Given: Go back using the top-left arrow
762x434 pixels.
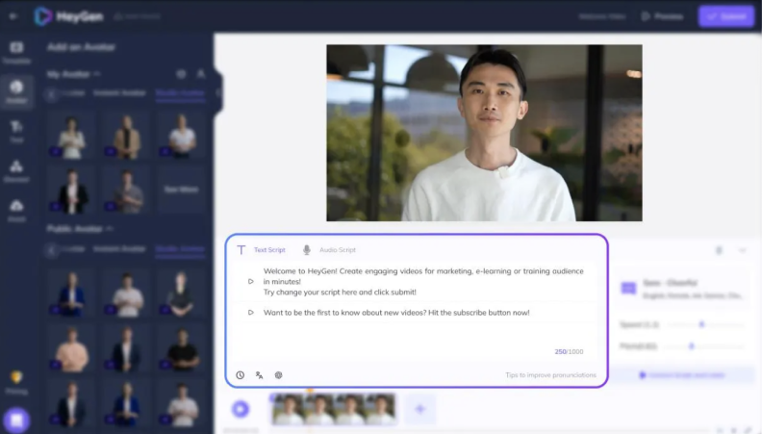Looking at the screenshot, I should coord(13,16).
